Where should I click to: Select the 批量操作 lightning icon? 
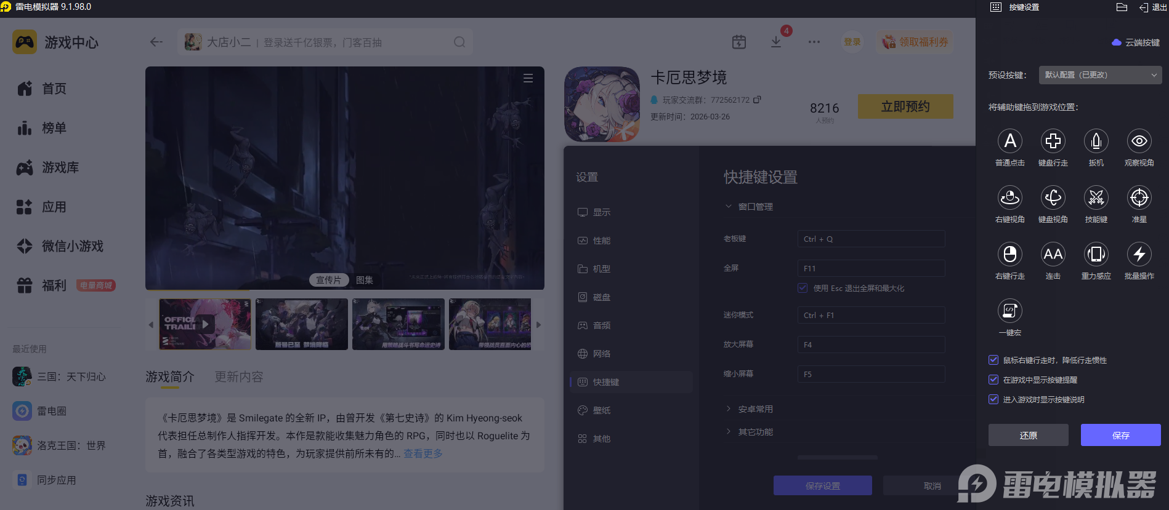[x=1139, y=255]
